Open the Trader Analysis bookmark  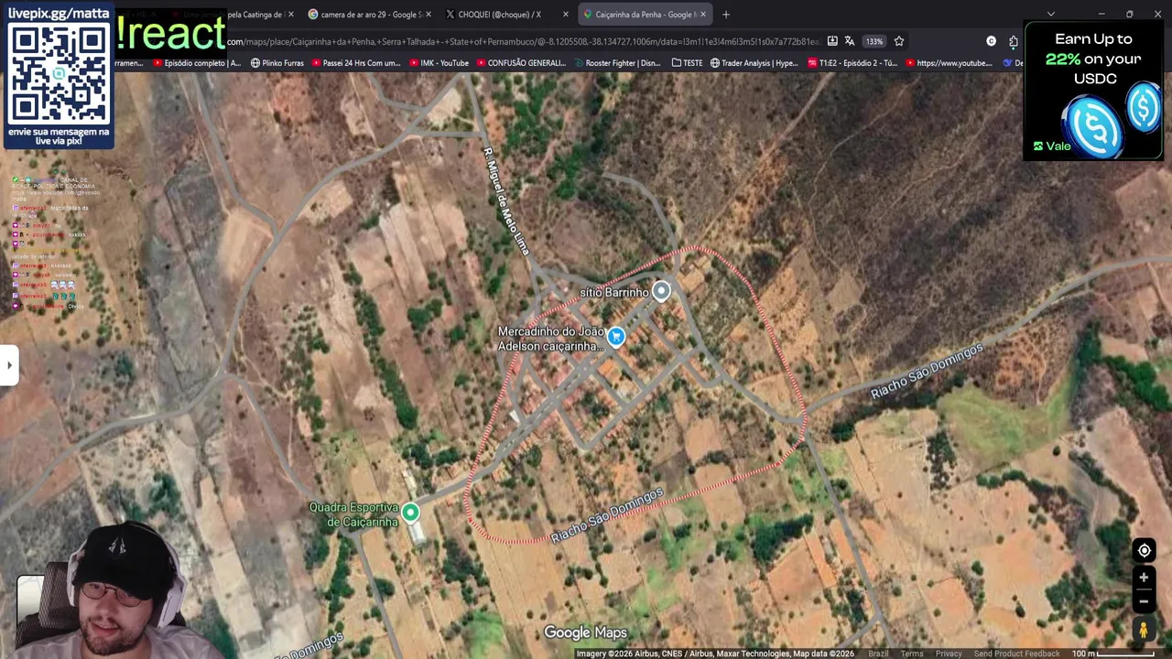[754, 63]
